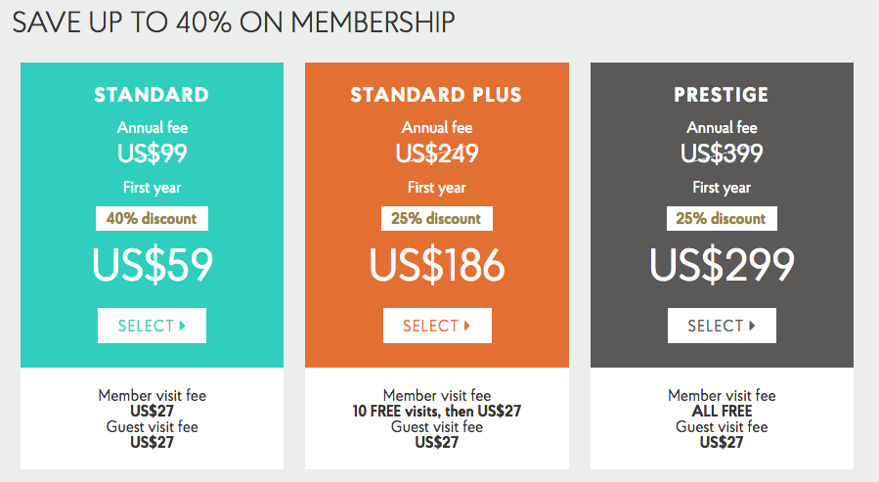This screenshot has width=879, height=482.
Task: Click the STANDARD PLUS plan heading
Action: coord(436,95)
